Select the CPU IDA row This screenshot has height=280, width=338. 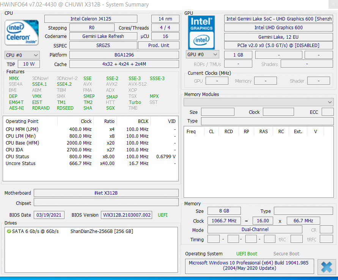pyautogui.click(x=91, y=150)
